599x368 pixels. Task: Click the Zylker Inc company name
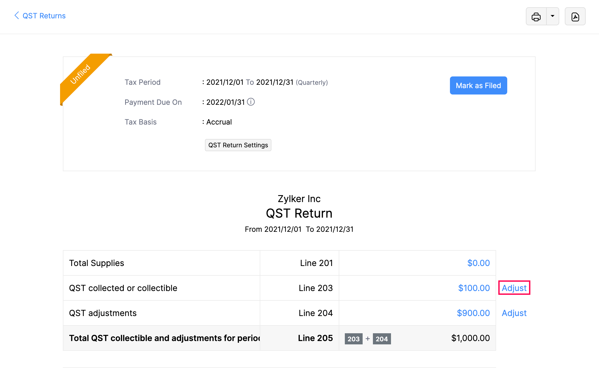299,199
